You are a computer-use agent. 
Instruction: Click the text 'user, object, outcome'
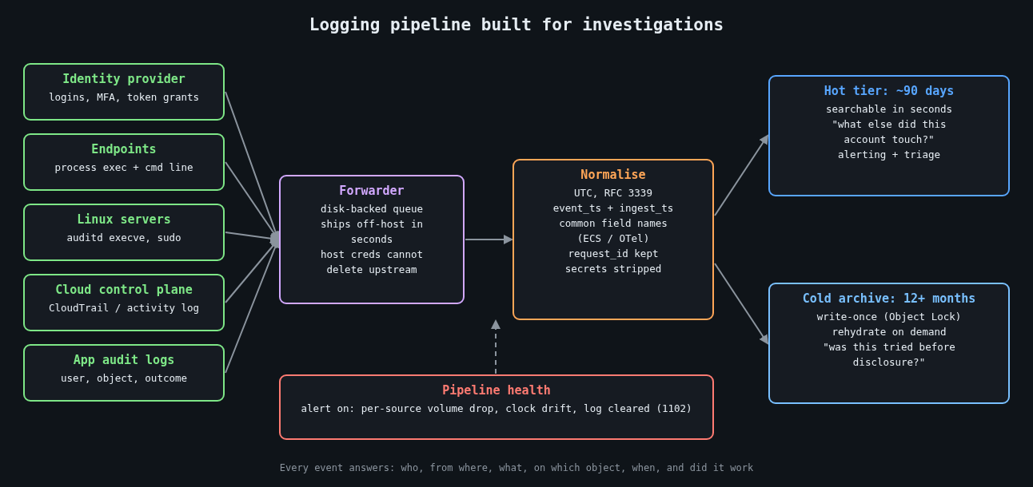tap(124, 378)
